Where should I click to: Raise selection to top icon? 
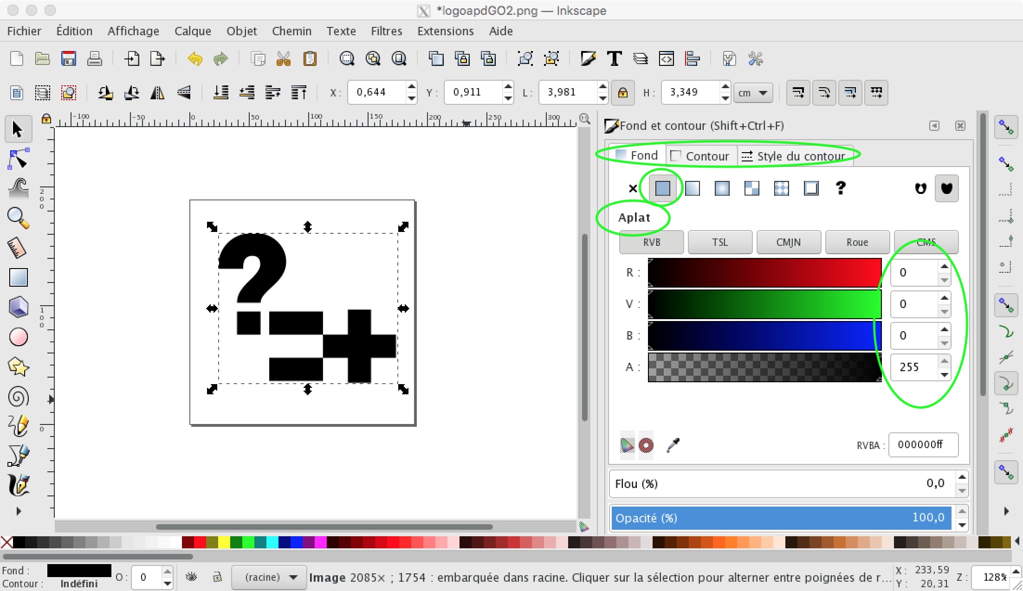[x=299, y=92]
